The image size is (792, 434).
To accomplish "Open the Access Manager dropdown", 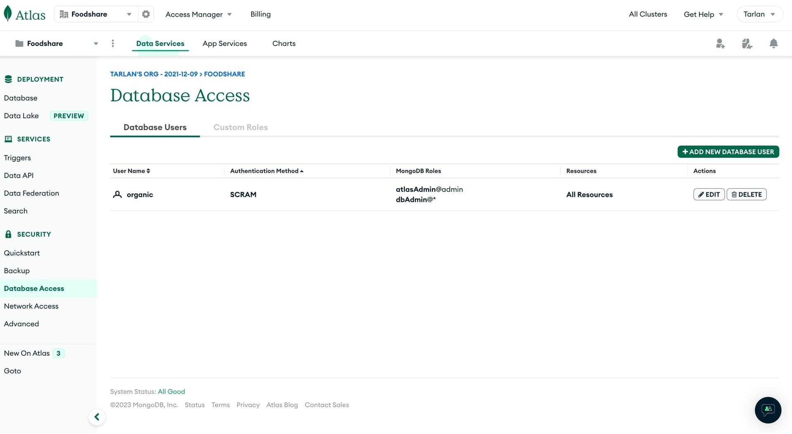I will coord(198,14).
